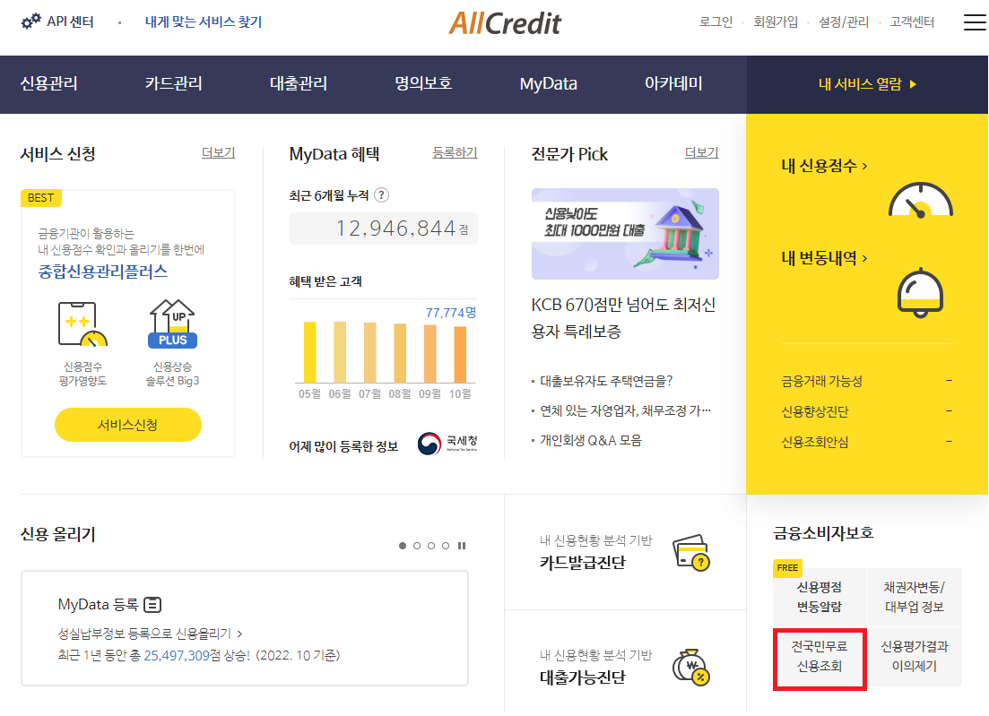Collapse the 금융거래 가능성 section
Image resolution: width=989 pixels, height=716 pixels.
pyautogui.click(x=950, y=380)
